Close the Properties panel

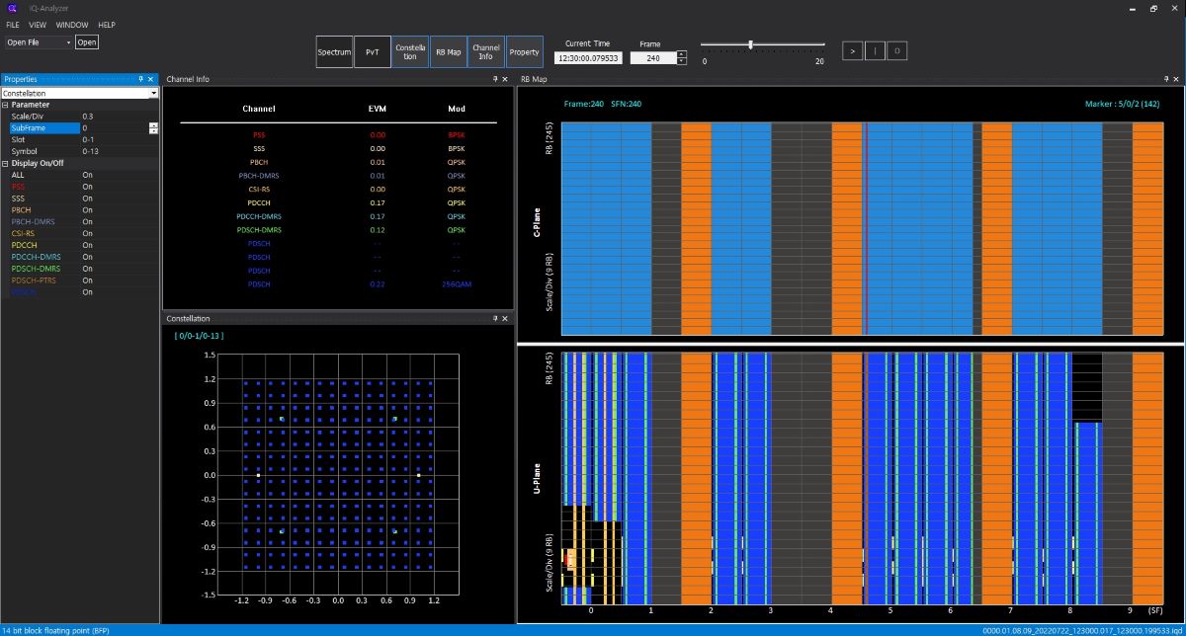pos(151,79)
